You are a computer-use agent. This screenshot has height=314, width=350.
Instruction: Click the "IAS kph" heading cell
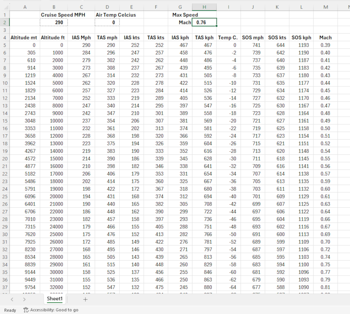[x=180, y=38]
